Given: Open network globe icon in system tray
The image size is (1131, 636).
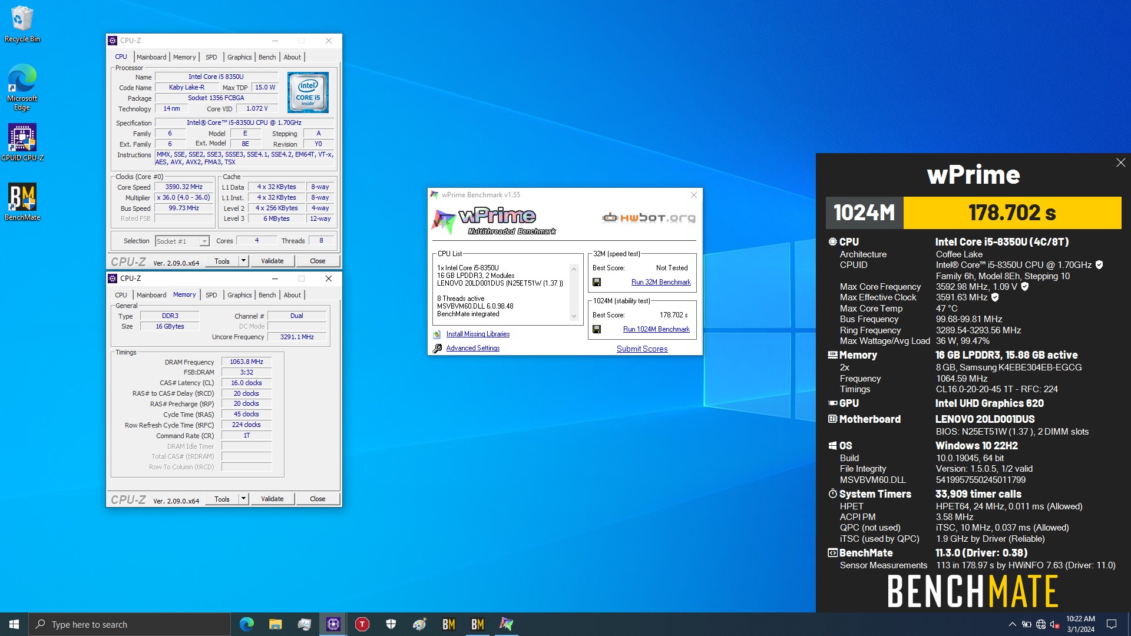Looking at the screenshot, I should (x=1041, y=624).
